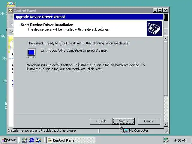Image resolution: width=192 pixels, height=144 pixels.
Task: Click the Control Panel vertical scrollbar thumb
Action: [x=166, y=68]
